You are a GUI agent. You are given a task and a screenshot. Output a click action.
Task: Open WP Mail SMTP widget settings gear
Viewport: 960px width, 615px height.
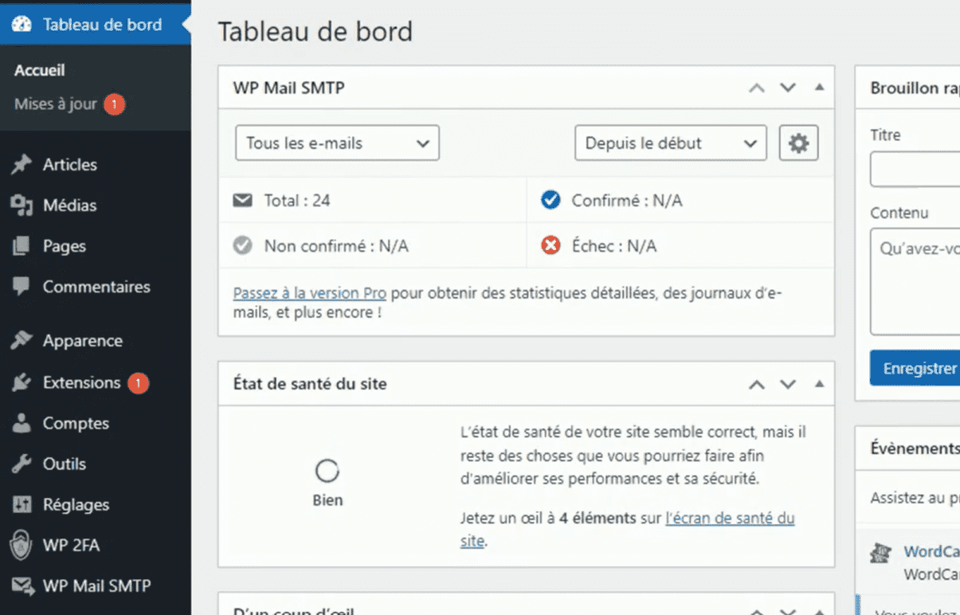click(x=798, y=143)
